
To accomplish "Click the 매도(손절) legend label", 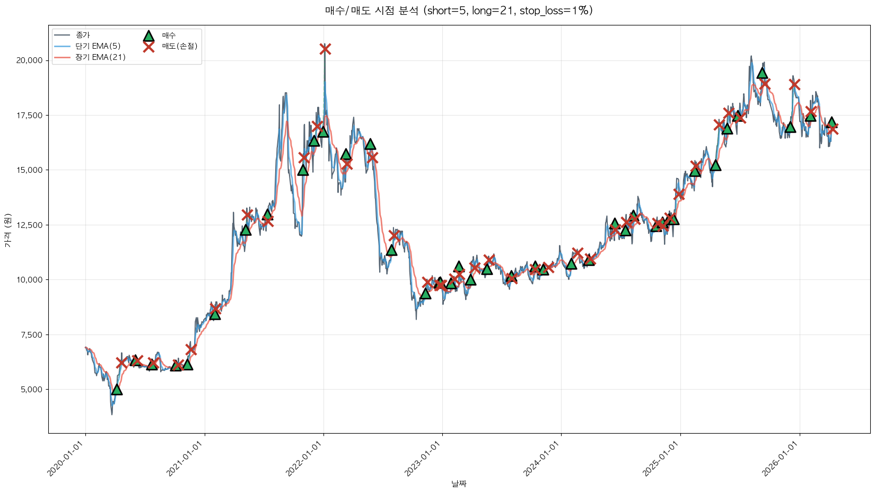I will (x=180, y=47).
